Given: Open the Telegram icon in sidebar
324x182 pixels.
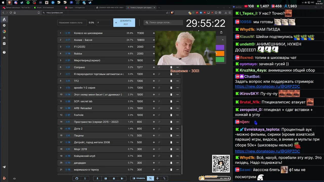Looking at the screenshot, I should point(4,167).
